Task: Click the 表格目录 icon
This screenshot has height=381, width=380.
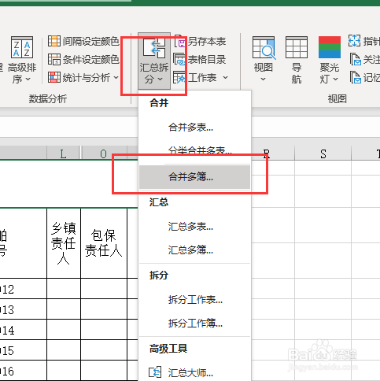Action: tap(179, 59)
